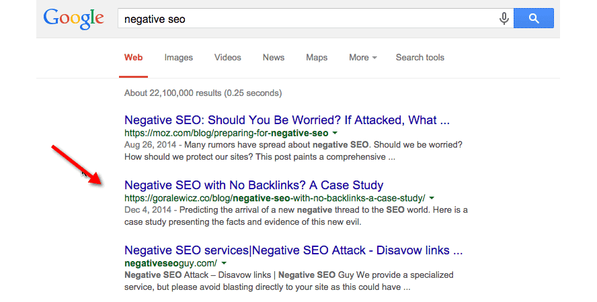
Task: Open the News tab
Action: pyautogui.click(x=274, y=57)
